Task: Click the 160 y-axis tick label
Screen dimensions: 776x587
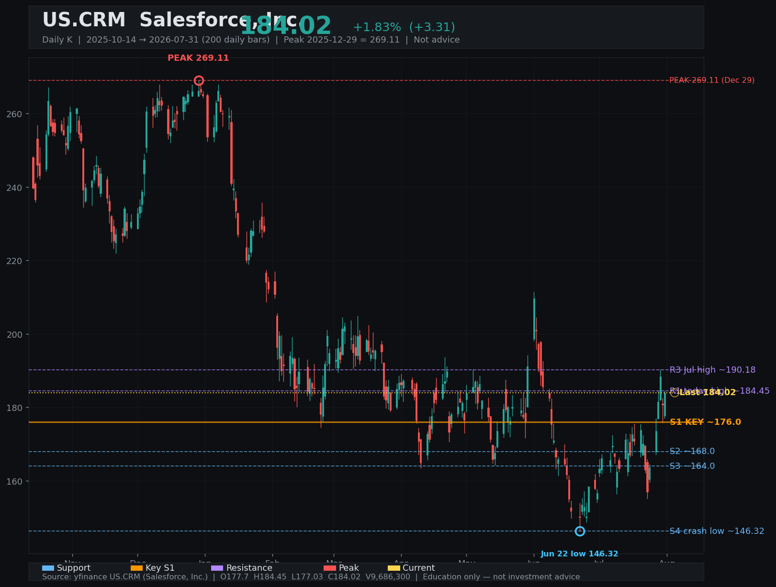Action: 14,481
